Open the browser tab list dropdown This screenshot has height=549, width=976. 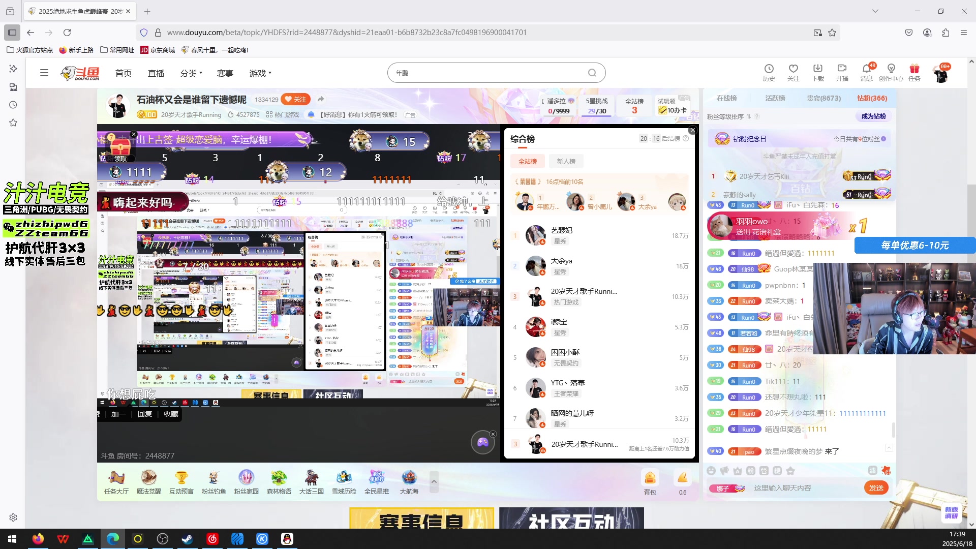point(875,11)
